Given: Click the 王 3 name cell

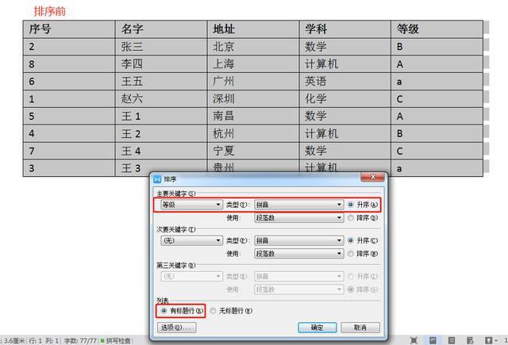Looking at the screenshot, I should click(x=161, y=168).
